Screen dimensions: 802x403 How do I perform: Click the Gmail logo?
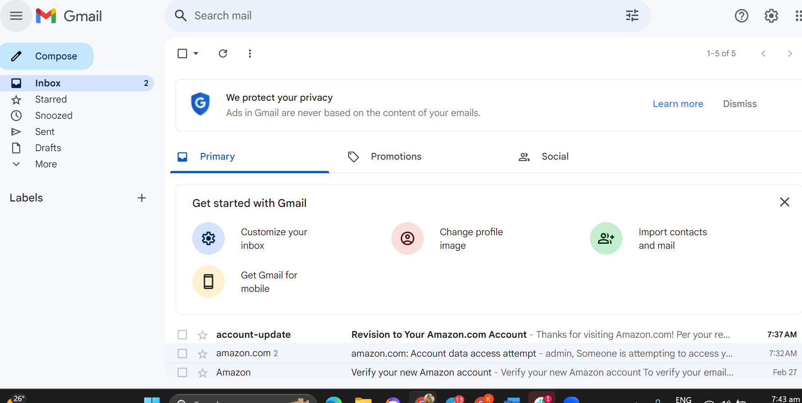click(x=69, y=16)
